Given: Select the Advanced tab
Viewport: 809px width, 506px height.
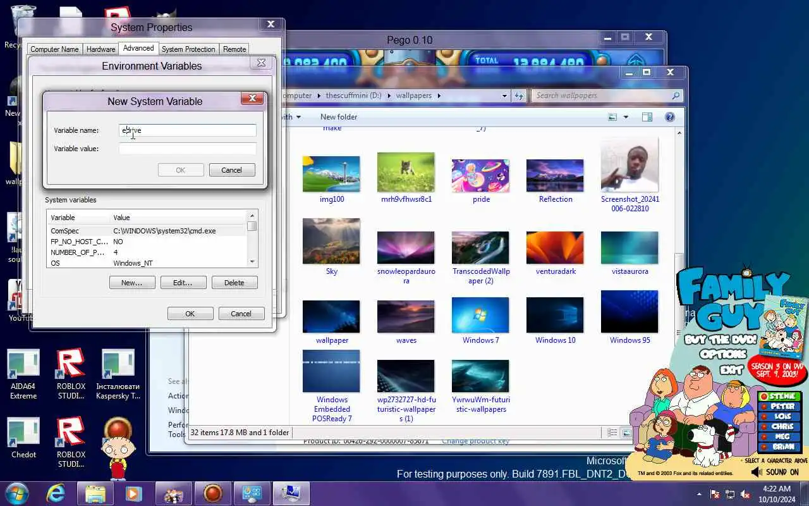Looking at the screenshot, I should (138, 48).
